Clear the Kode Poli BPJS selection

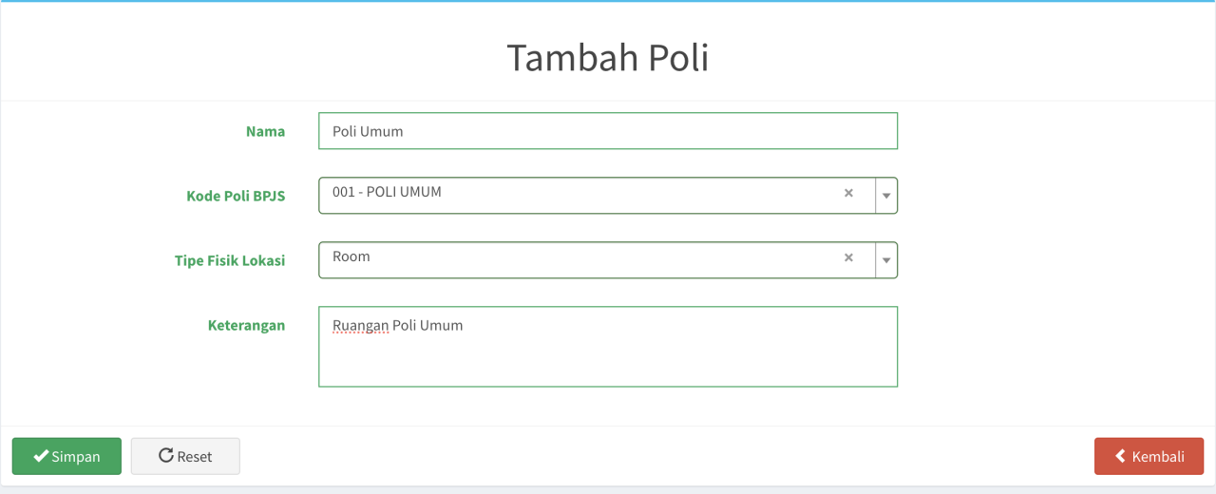click(x=848, y=193)
